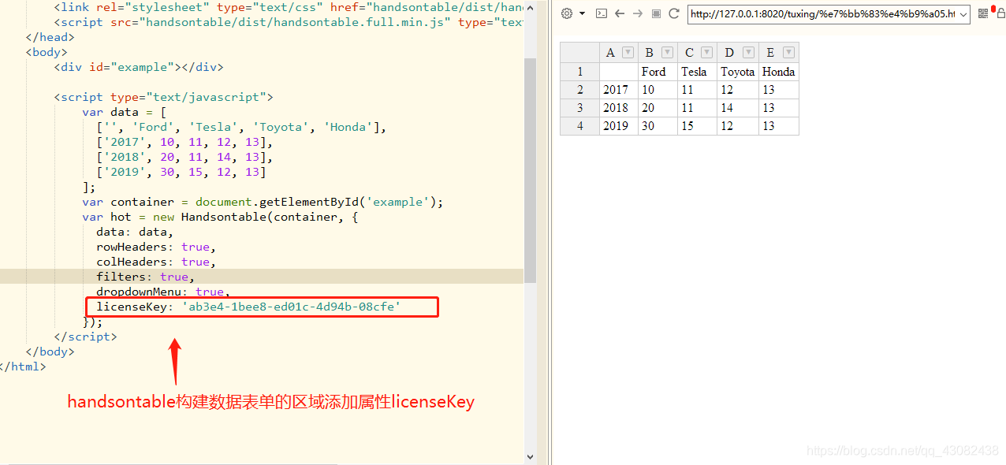The width and height of the screenshot is (1006, 465).
Task: Open column B filter dropdown menu
Action: [667, 53]
